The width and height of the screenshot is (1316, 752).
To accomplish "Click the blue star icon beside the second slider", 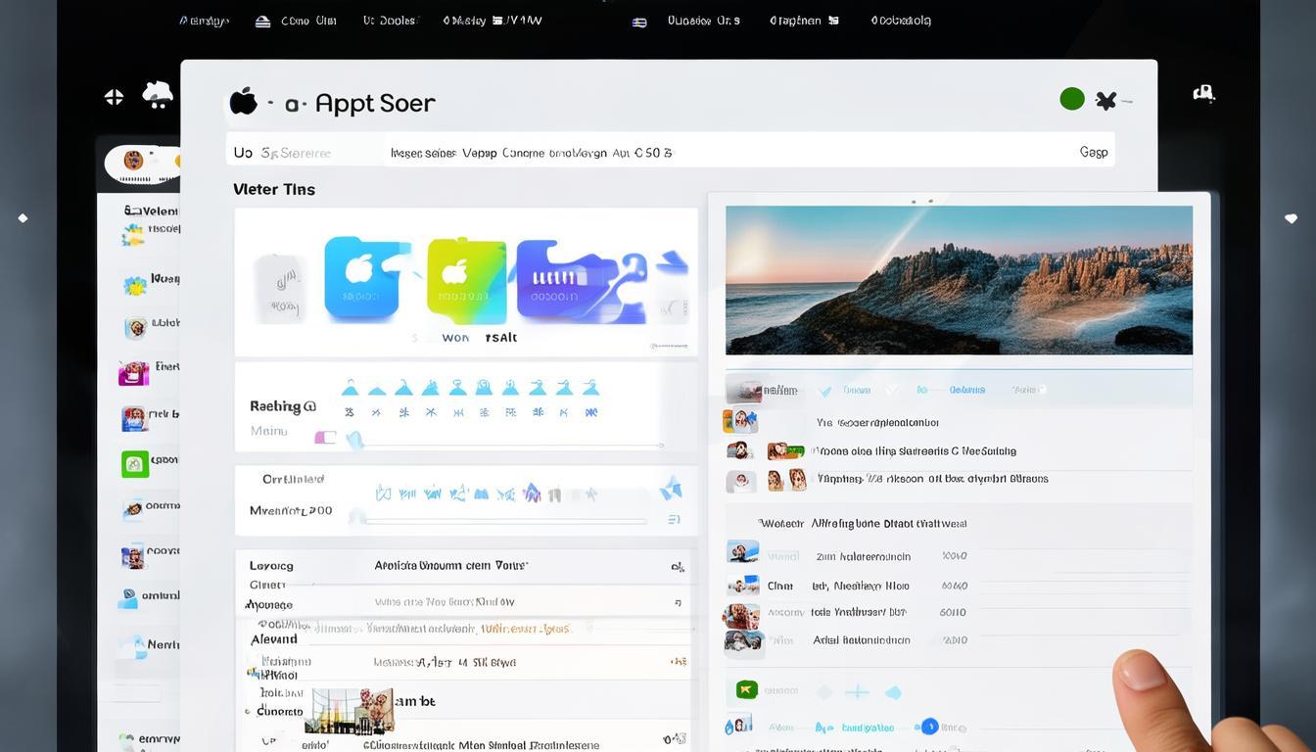I will pyautogui.click(x=671, y=489).
